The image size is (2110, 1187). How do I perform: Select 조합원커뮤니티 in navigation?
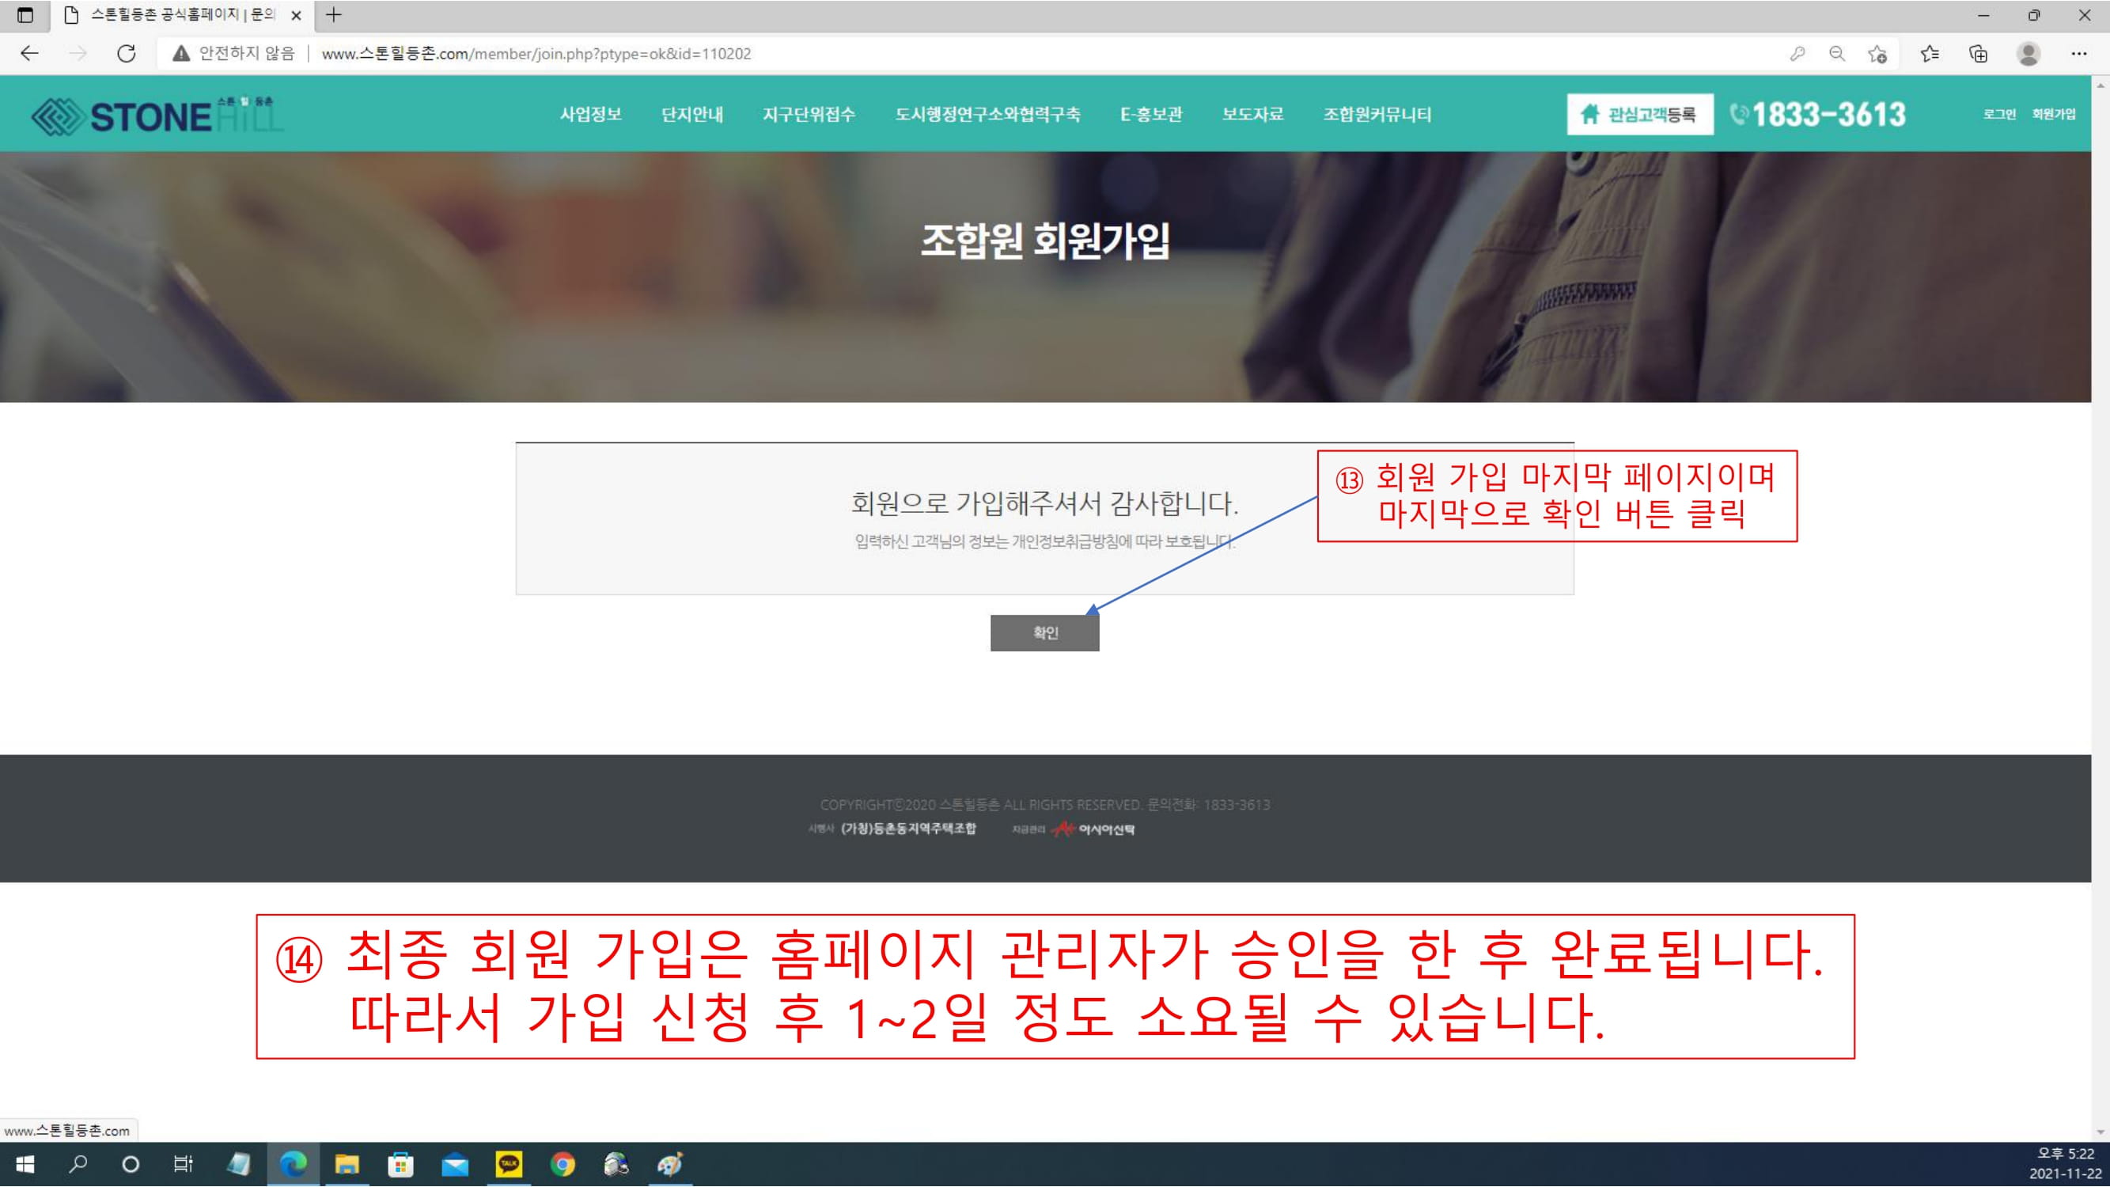1377,115
